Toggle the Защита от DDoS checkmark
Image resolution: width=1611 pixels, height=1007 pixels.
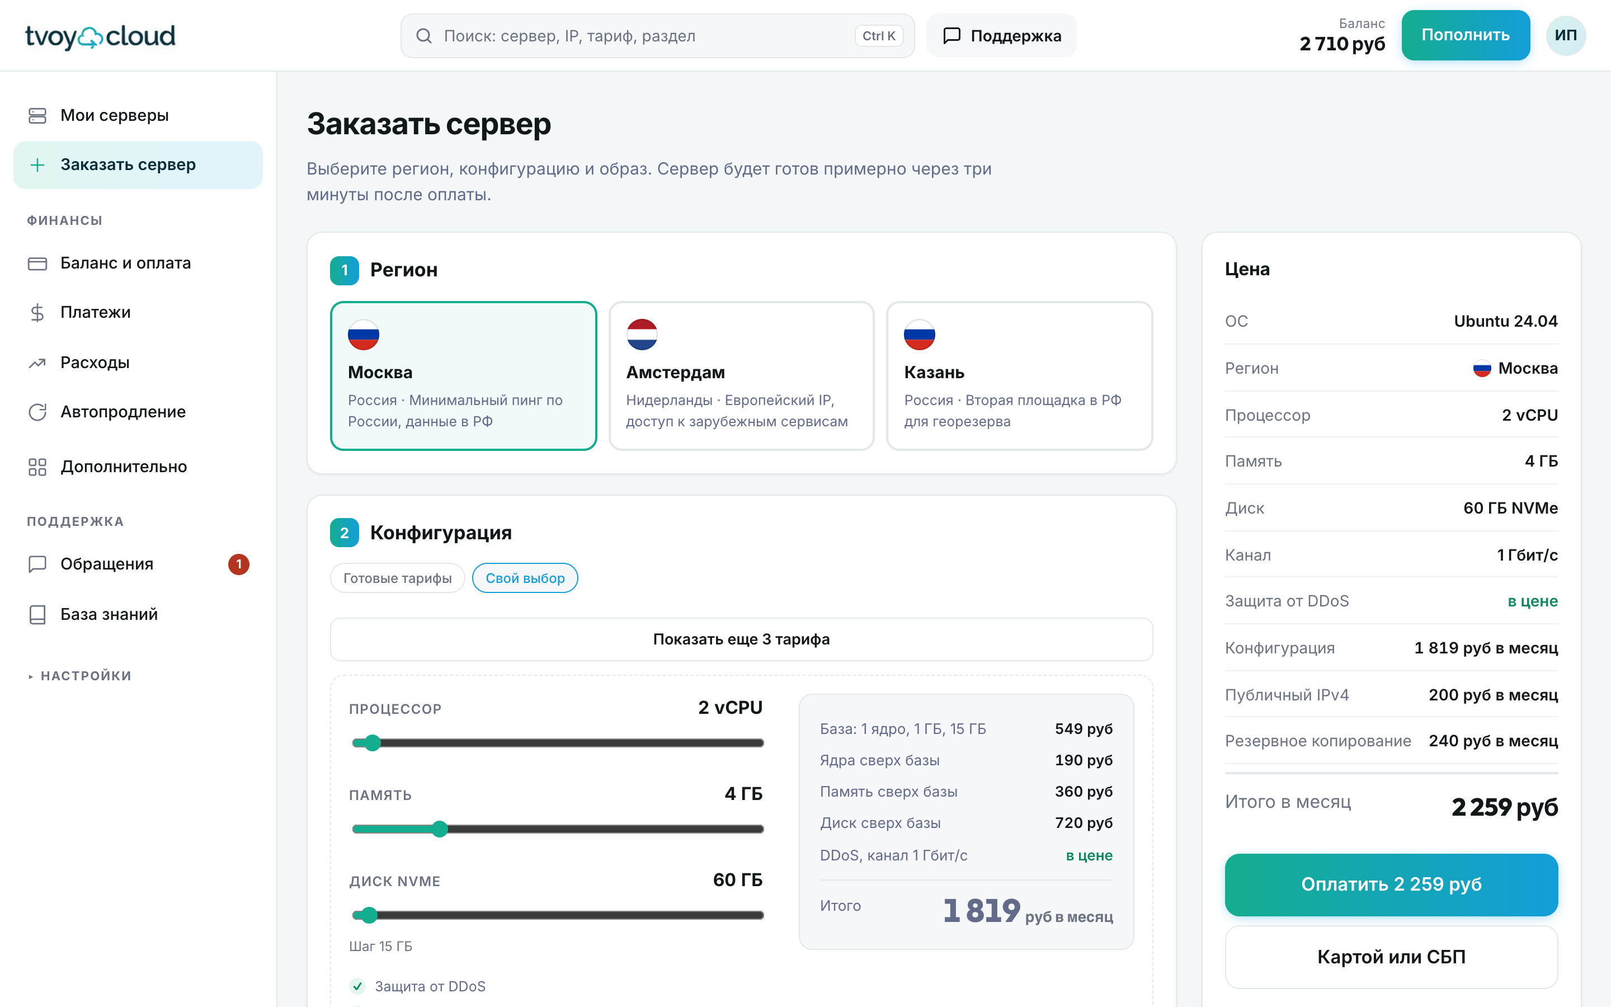click(357, 986)
